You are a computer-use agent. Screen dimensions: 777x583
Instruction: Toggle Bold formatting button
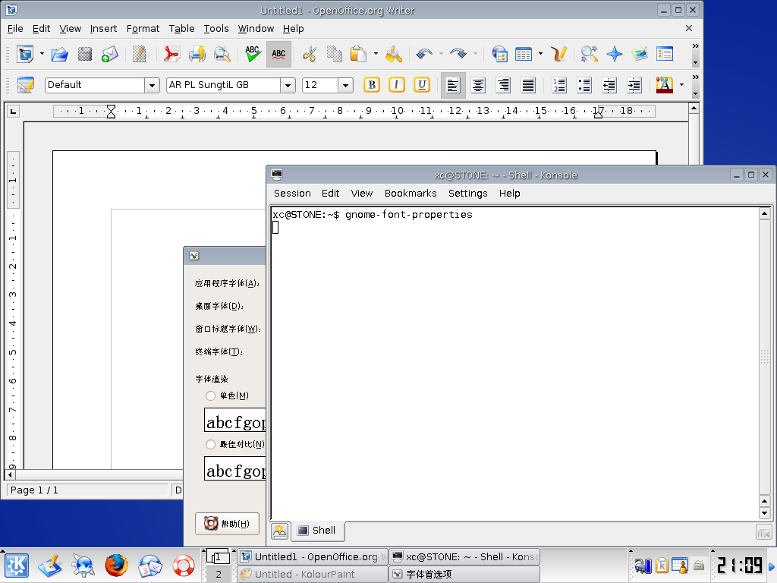(x=372, y=85)
